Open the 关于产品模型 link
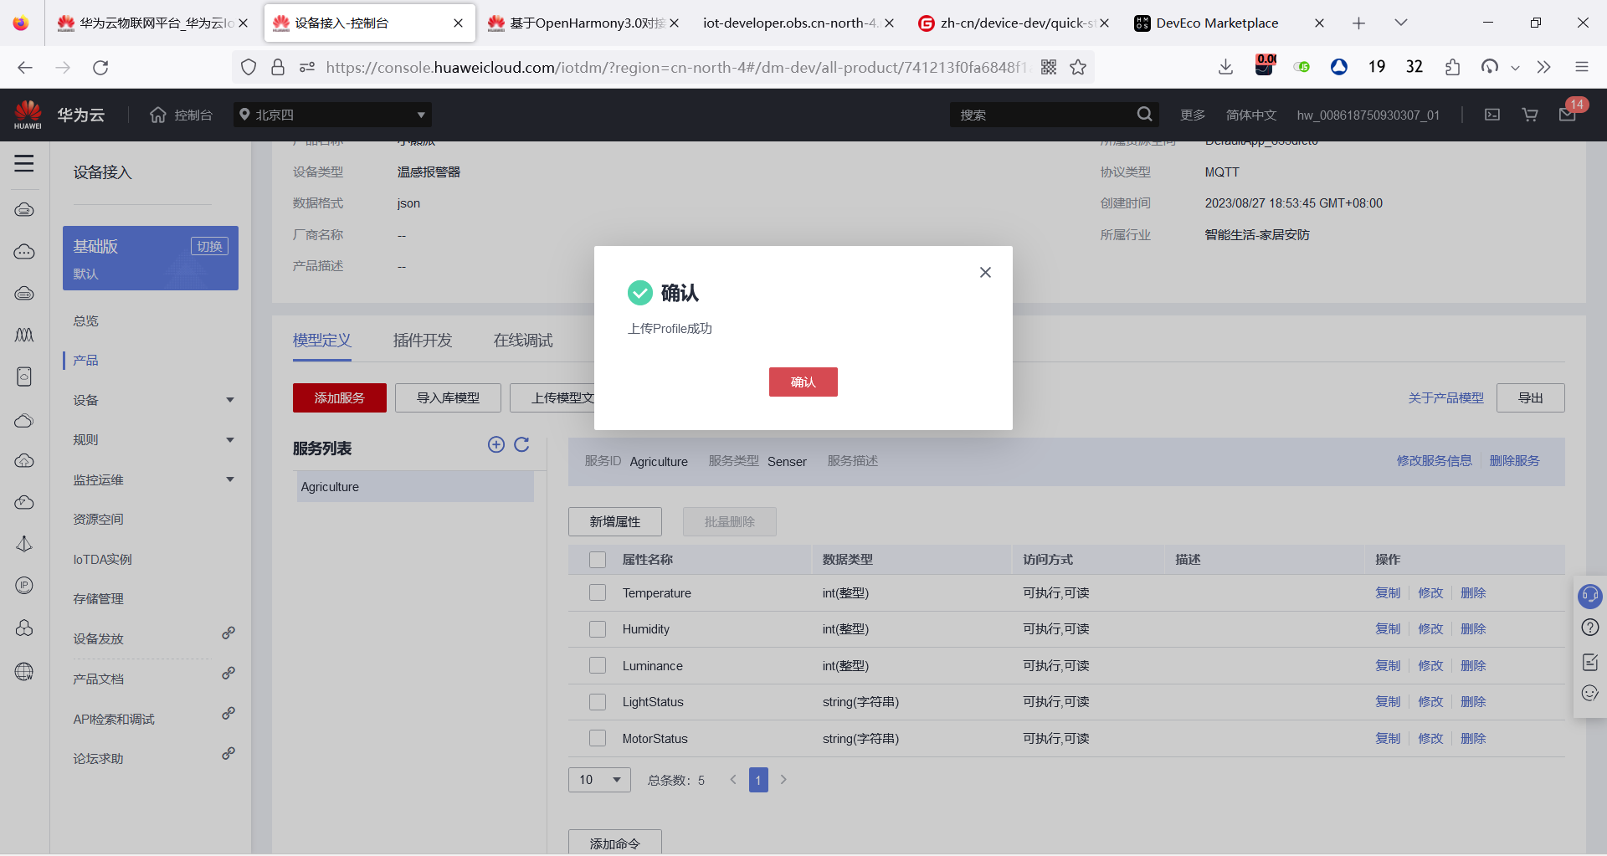Image resolution: width=1607 pixels, height=856 pixels. pyautogui.click(x=1445, y=397)
